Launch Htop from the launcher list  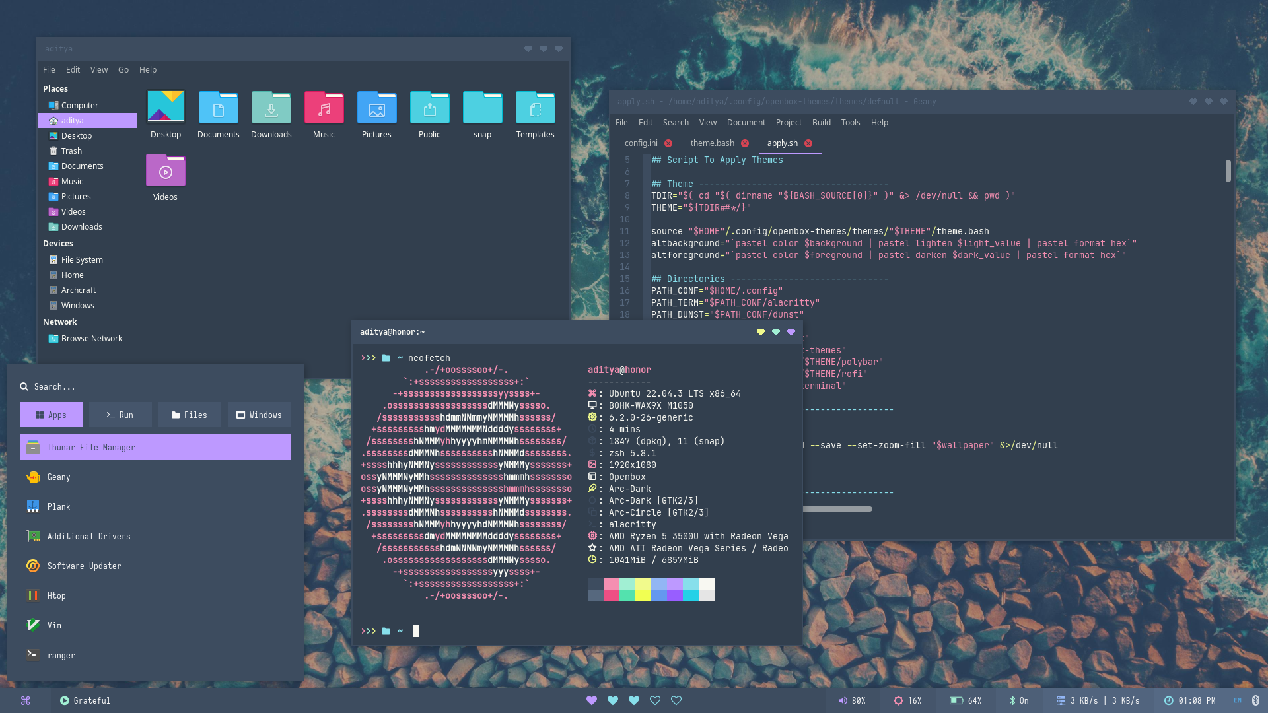point(57,595)
